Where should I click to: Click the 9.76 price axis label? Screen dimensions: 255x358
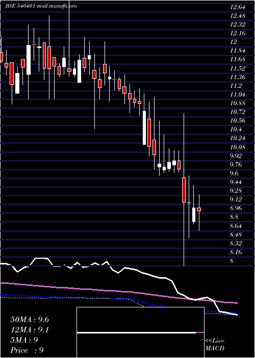pyautogui.click(x=236, y=165)
